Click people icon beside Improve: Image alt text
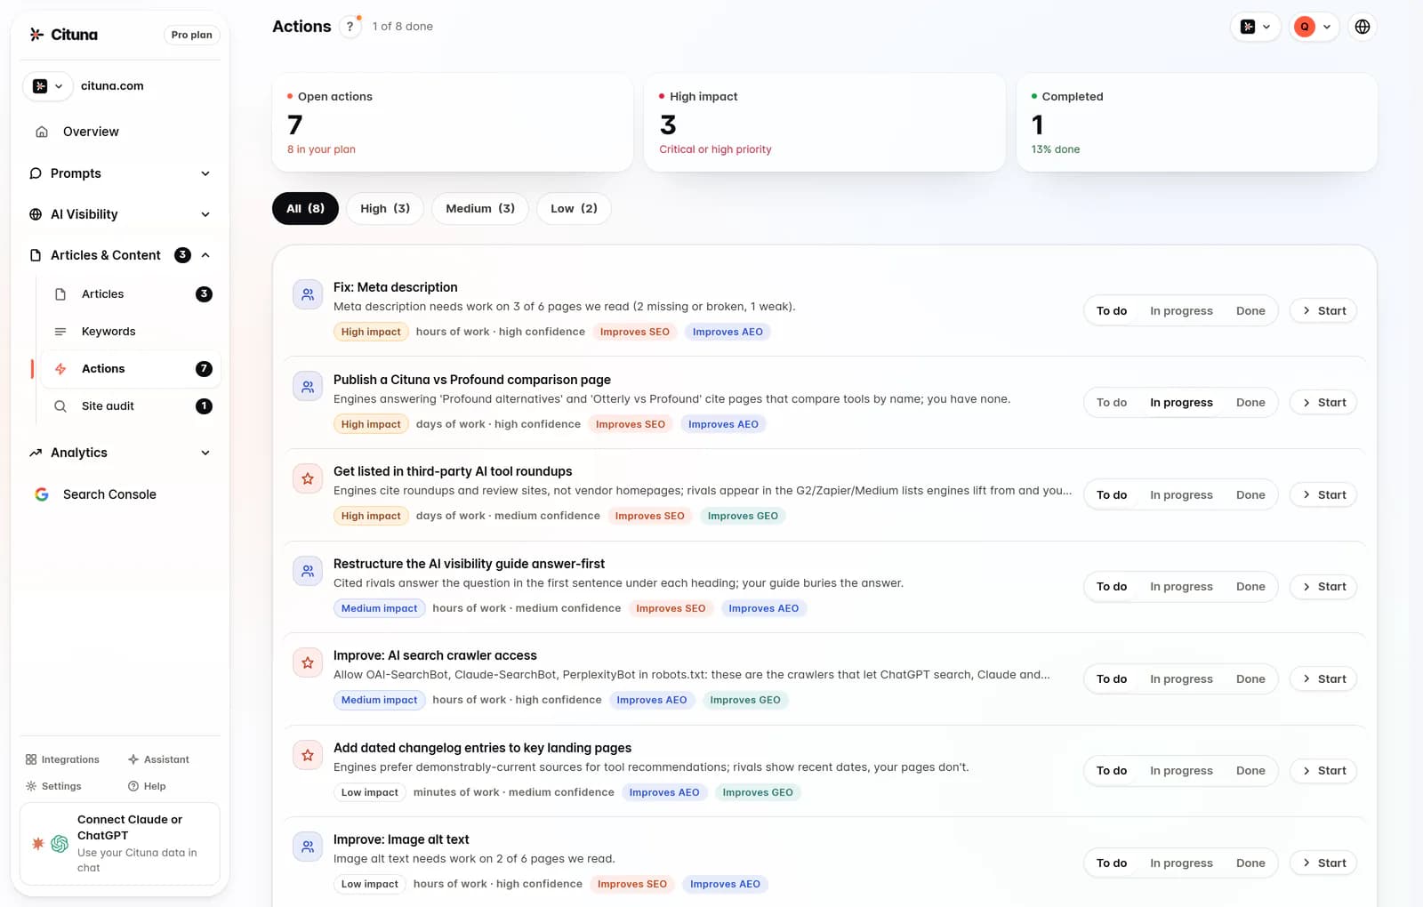Screen dimensions: 1423x907 tap(308, 847)
